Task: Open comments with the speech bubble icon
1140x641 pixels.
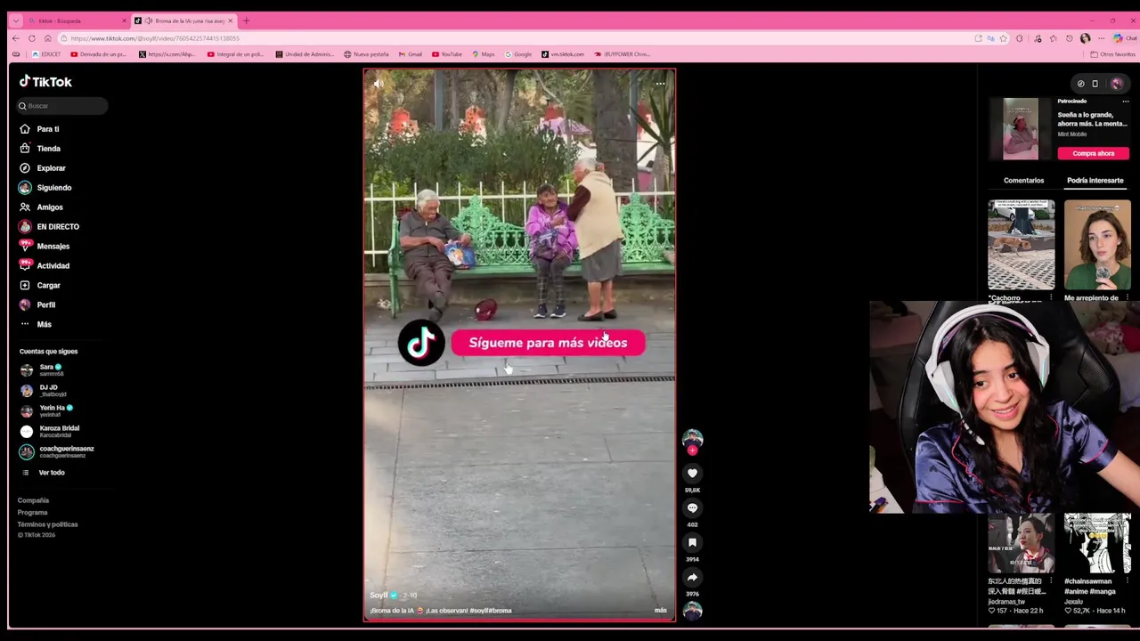Action: [x=692, y=507]
